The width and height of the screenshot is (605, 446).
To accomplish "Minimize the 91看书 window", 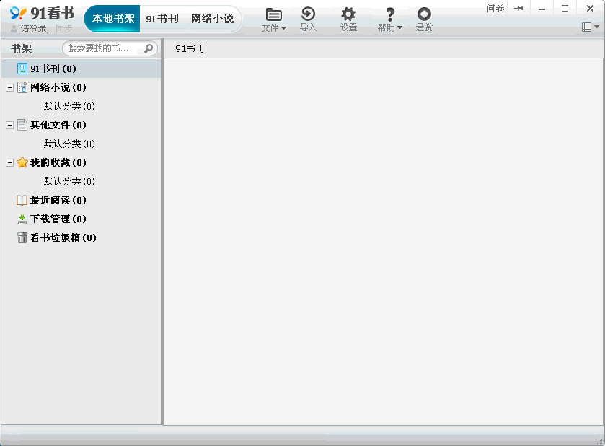I will tap(542, 9).
